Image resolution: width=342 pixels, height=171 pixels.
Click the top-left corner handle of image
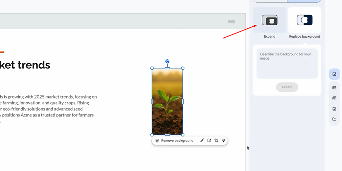coord(152,68)
